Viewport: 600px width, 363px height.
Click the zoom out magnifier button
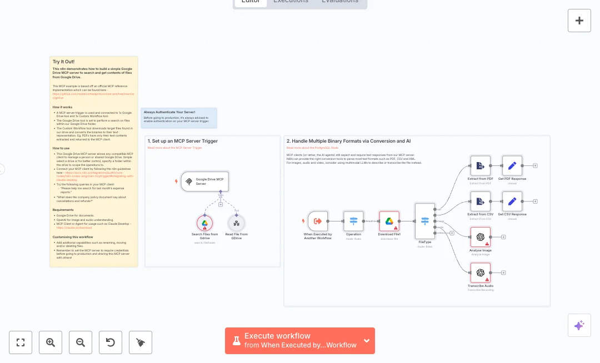[81, 342]
